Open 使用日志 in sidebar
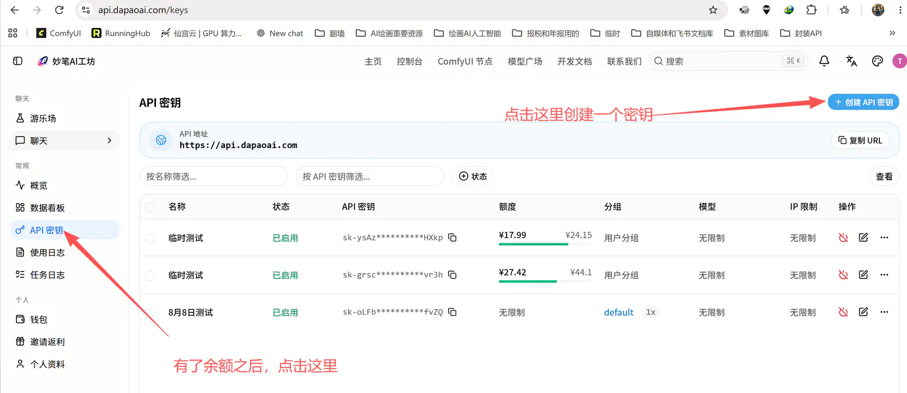The height and width of the screenshot is (393, 907). click(x=65, y=252)
